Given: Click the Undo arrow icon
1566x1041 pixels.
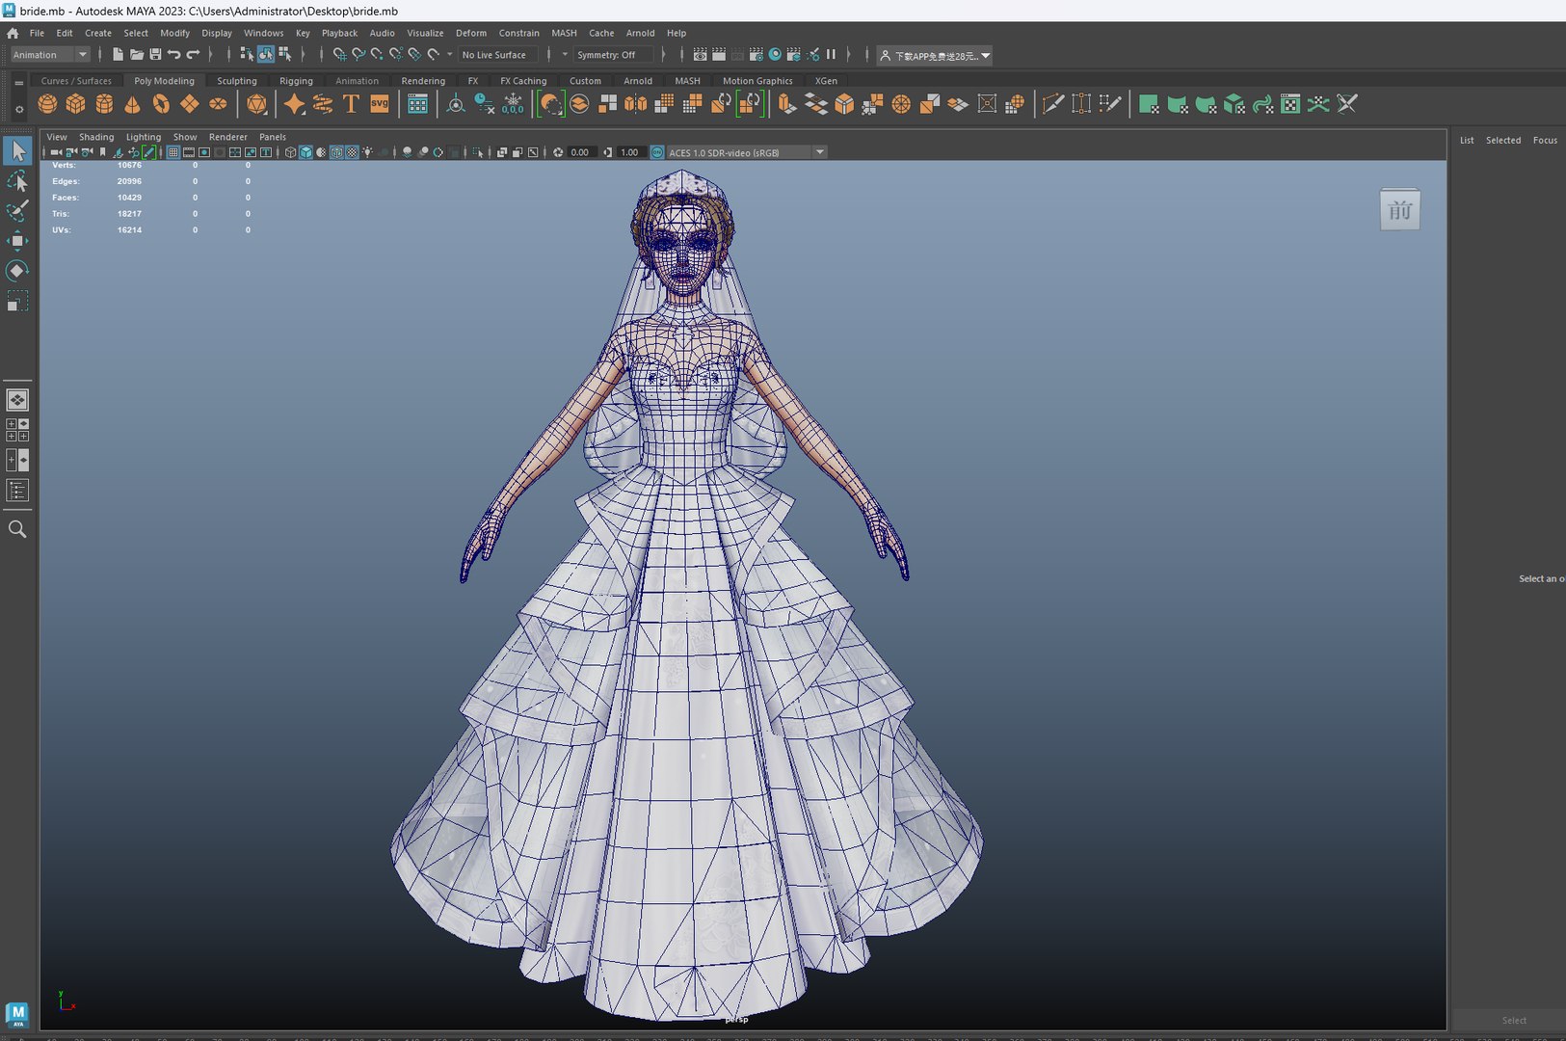Looking at the screenshot, I should tap(173, 55).
